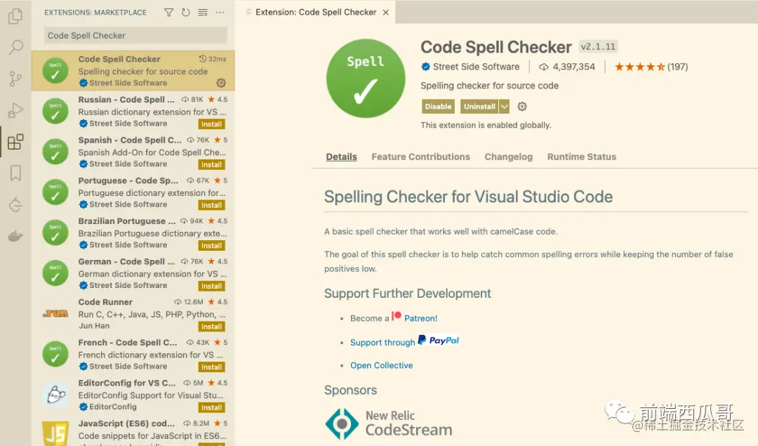Open the Explorer view in activity bar
Image resolution: width=758 pixels, height=446 pixels.
point(15,16)
